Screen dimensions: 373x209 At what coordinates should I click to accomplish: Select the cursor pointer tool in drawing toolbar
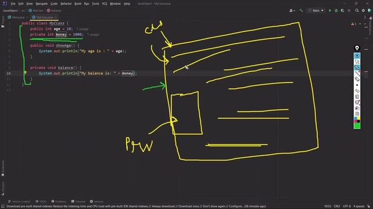click(x=357, y=62)
